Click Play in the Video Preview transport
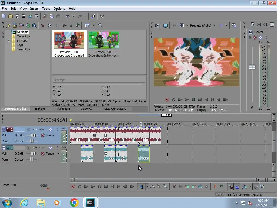This screenshot has width=277, height=208. pos(187,100)
